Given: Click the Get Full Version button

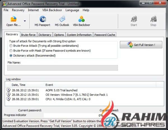Looking at the screenshot, I should pyautogui.click(x=141, y=45).
